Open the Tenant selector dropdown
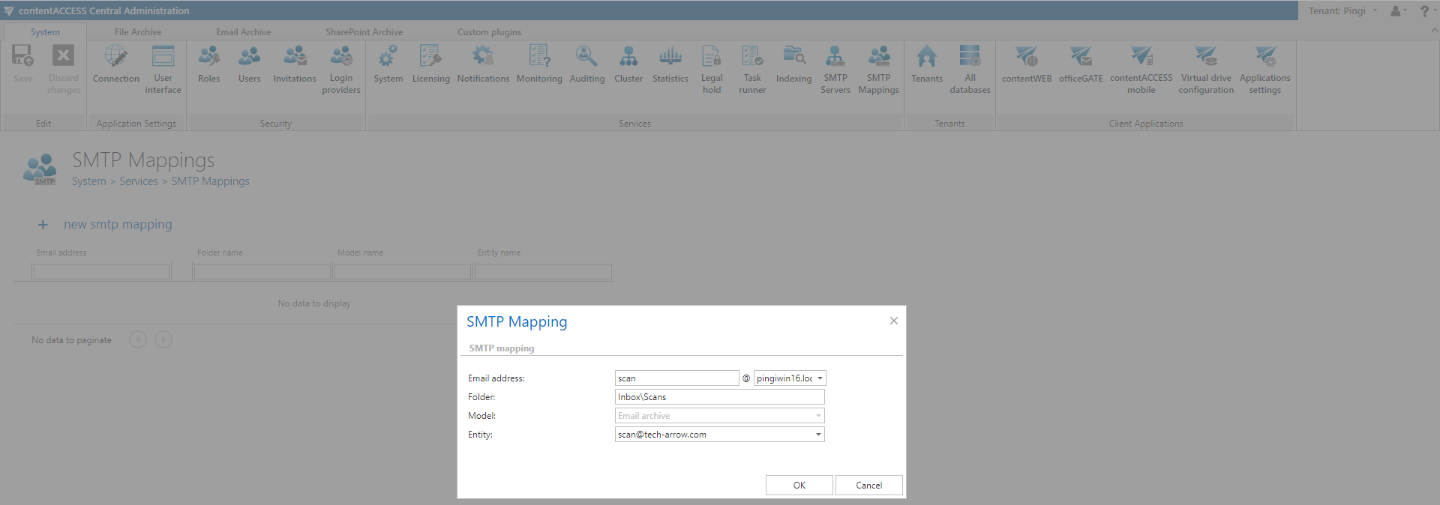The width and height of the screenshot is (1440, 505). click(1342, 10)
